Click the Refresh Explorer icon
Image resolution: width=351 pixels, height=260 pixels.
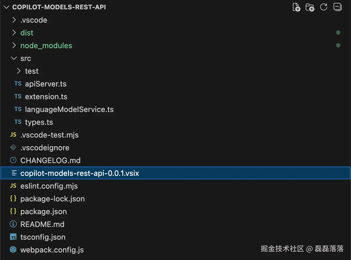point(324,7)
